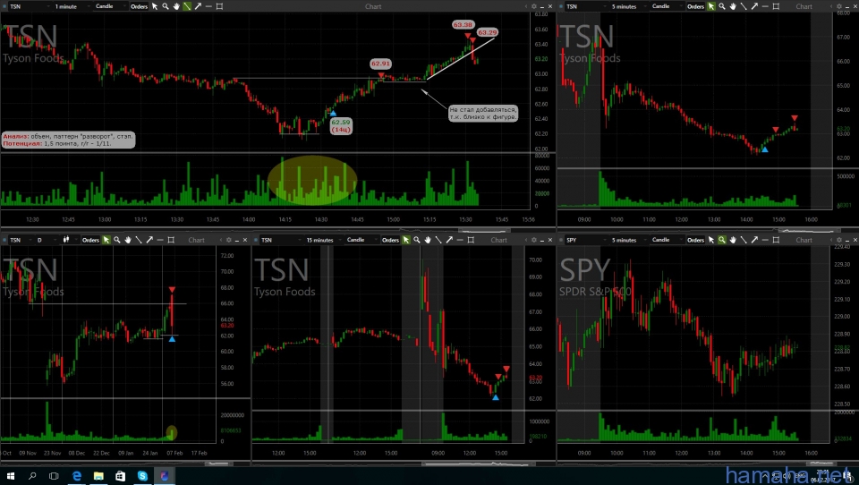Activate the magnifier in 5 minutes TSN chart
Screen dimensions: 859x485
[x=722, y=6]
